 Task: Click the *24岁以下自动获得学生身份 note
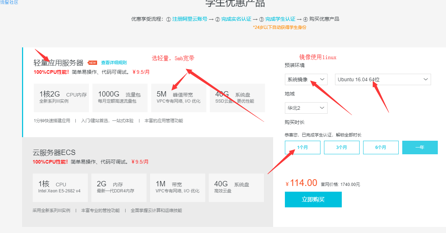(x=280, y=27)
